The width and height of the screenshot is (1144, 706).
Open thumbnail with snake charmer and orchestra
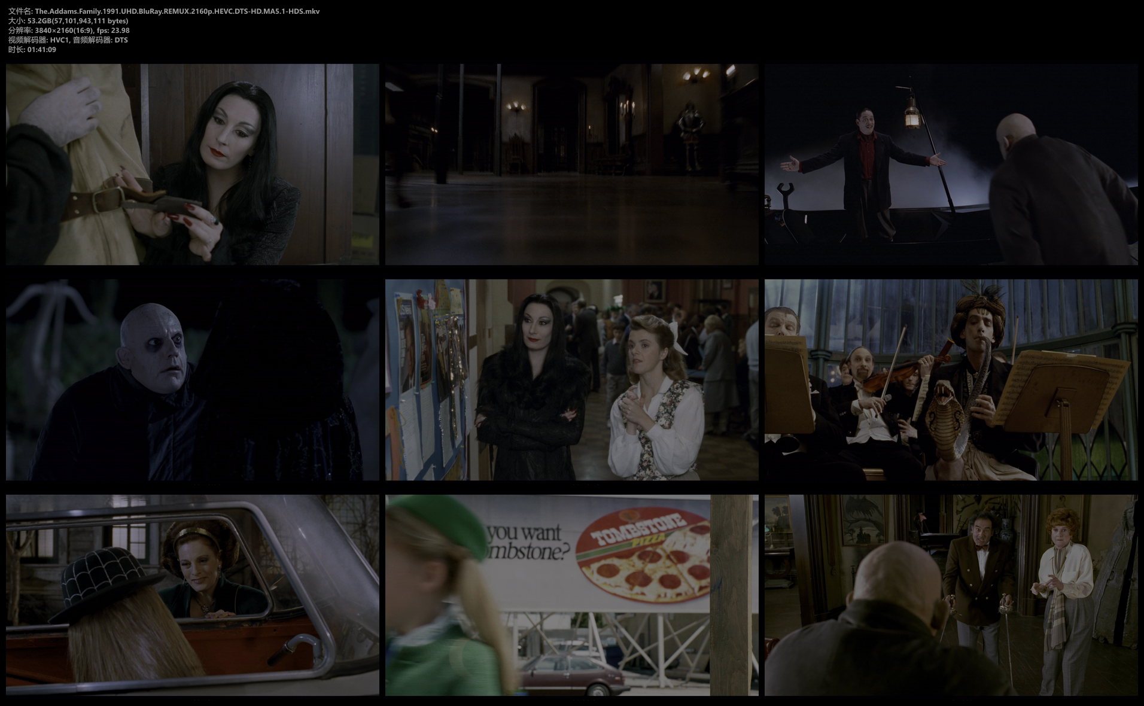coord(951,380)
